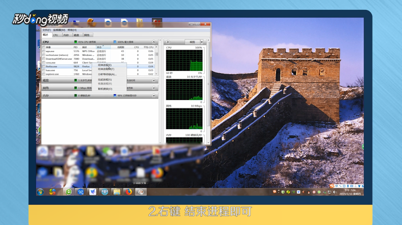
Task: Open the colorful pinwheel icon beside Start
Action: 52,192
